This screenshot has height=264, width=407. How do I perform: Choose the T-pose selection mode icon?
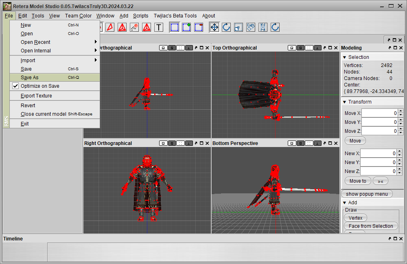[x=159, y=27]
